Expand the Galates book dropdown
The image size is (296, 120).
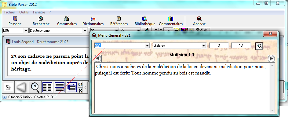tap(203, 46)
